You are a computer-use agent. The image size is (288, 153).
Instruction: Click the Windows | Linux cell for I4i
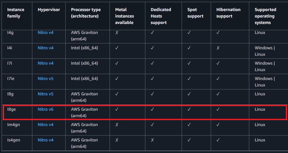click(x=265, y=51)
